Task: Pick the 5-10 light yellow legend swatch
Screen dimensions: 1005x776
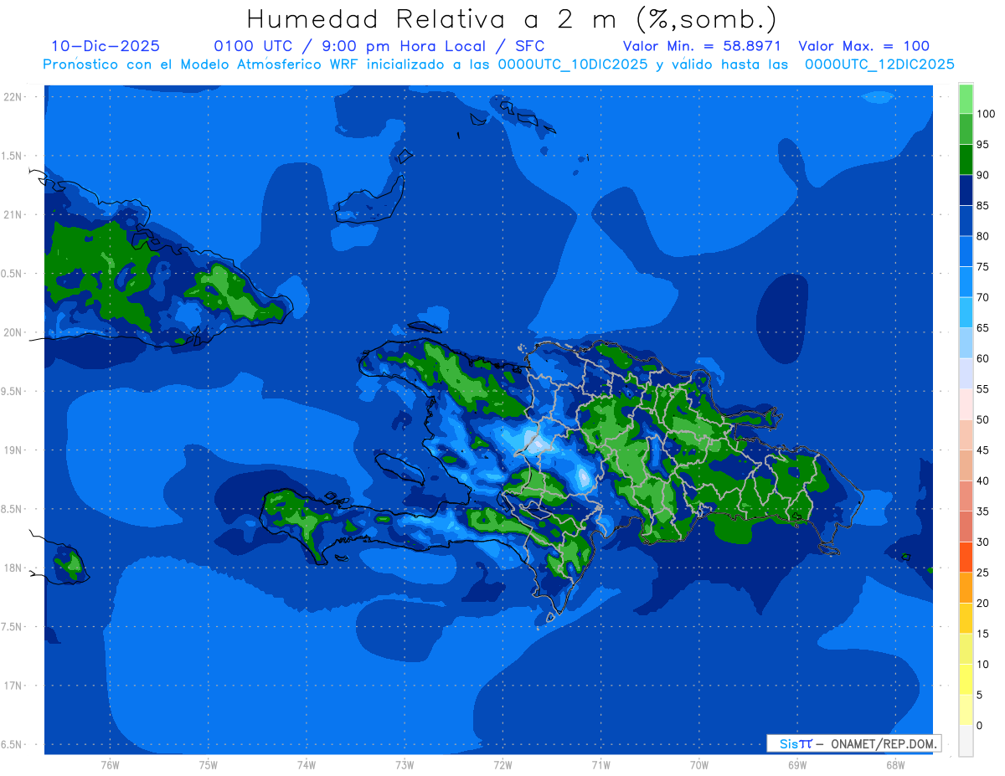Action: (x=966, y=679)
